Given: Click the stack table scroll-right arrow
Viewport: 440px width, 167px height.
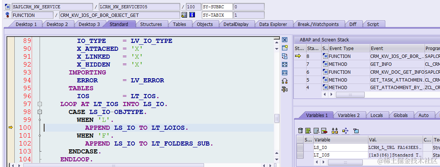Looking at the screenshot, I should coord(331,94).
